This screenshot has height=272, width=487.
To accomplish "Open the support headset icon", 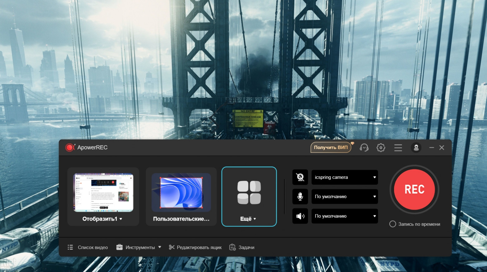I will (x=364, y=148).
